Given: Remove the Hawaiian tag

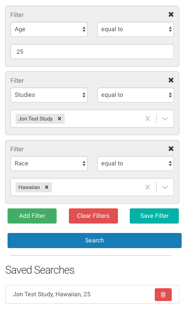Looking at the screenshot, I should [x=47, y=187].
